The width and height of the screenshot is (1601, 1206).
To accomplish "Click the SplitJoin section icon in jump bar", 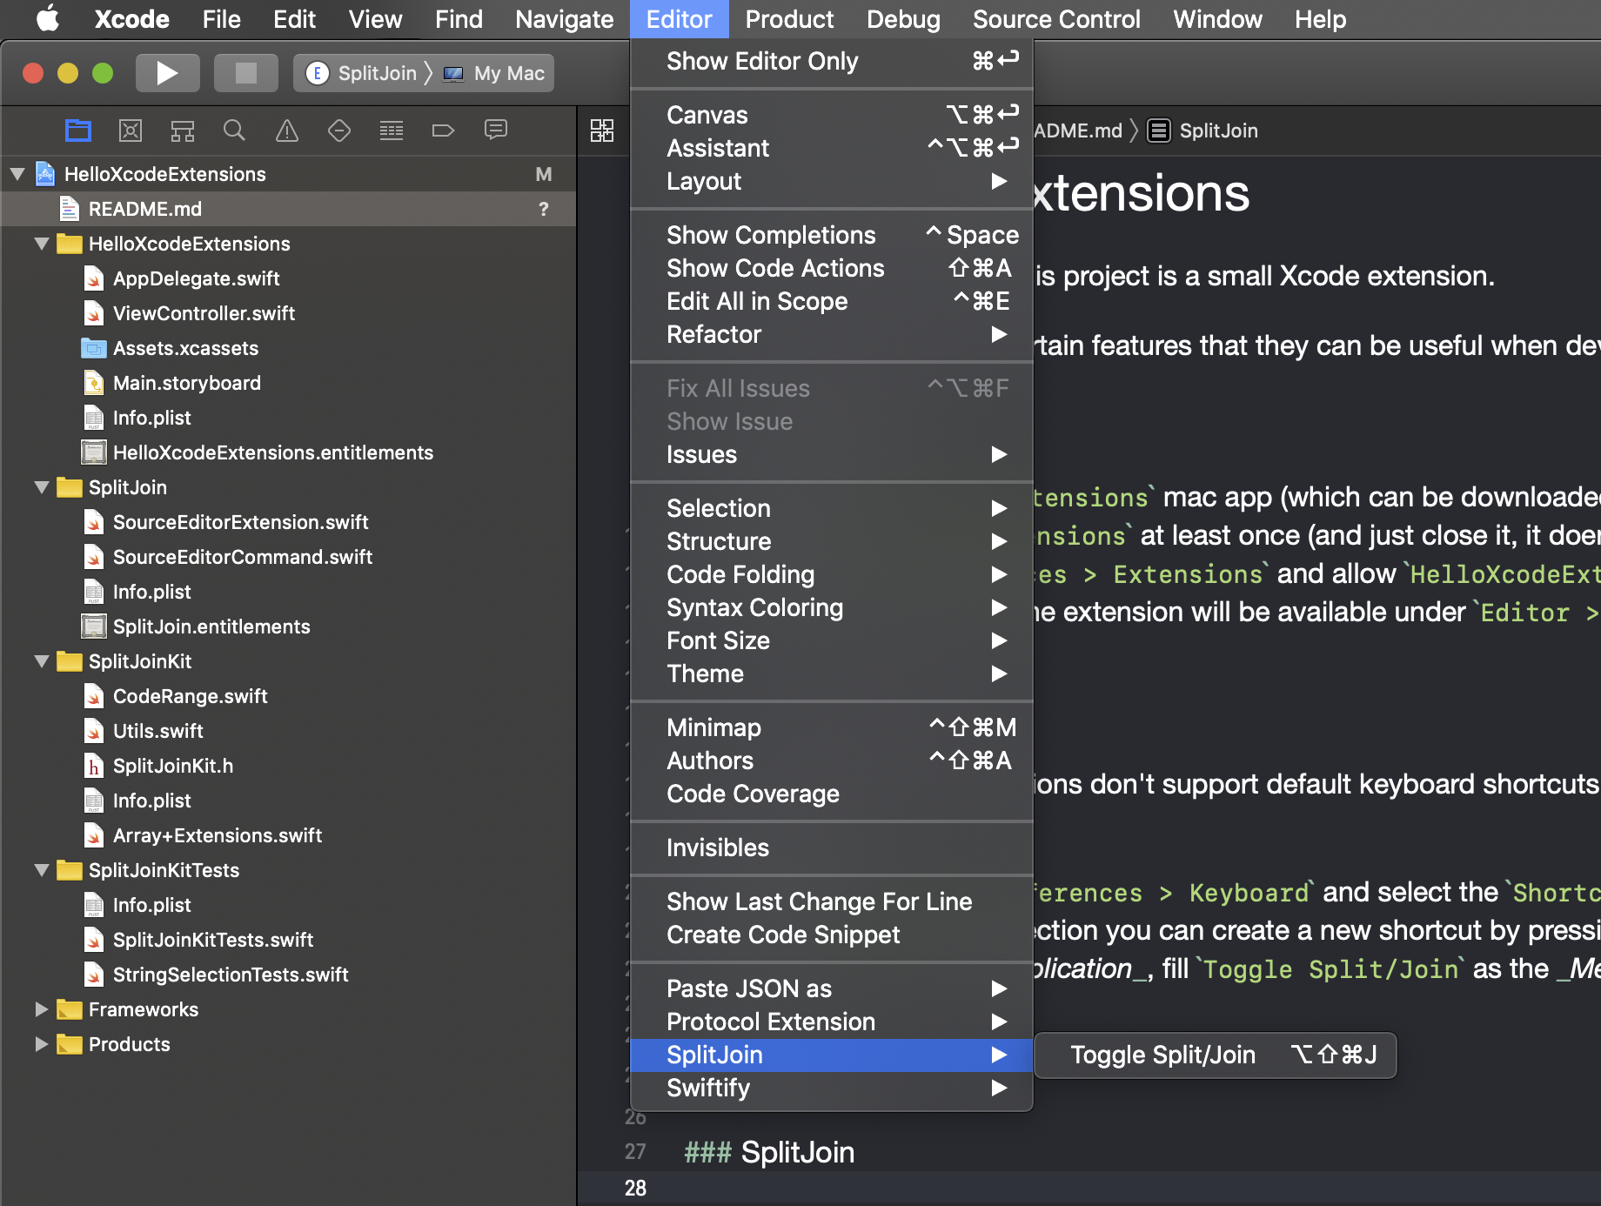I will (1158, 131).
